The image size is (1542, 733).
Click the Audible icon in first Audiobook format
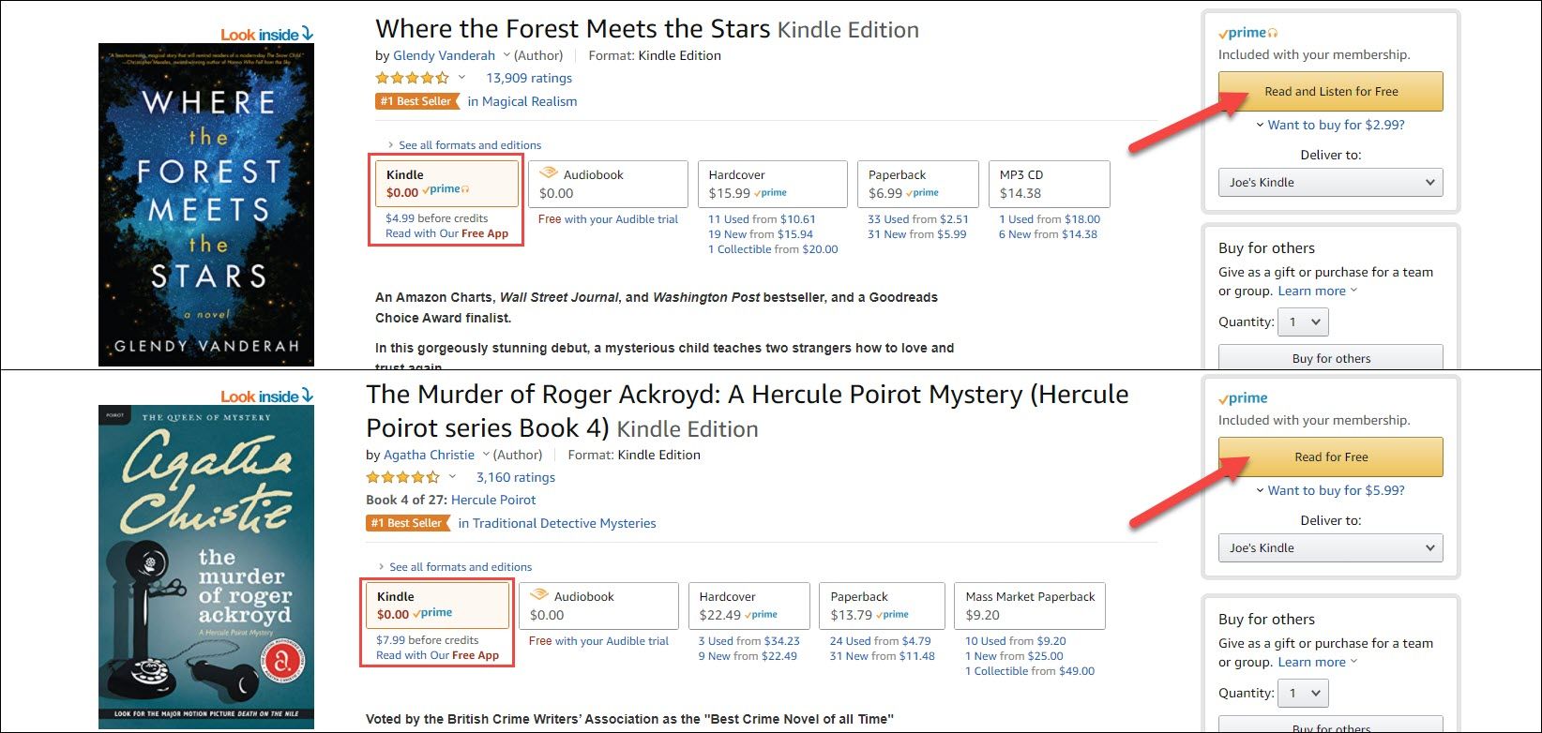(548, 173)
